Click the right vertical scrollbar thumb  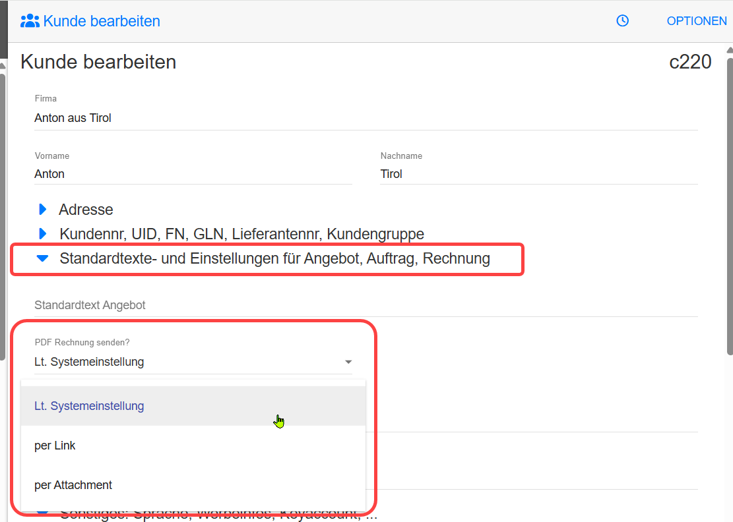pos(729,204)
